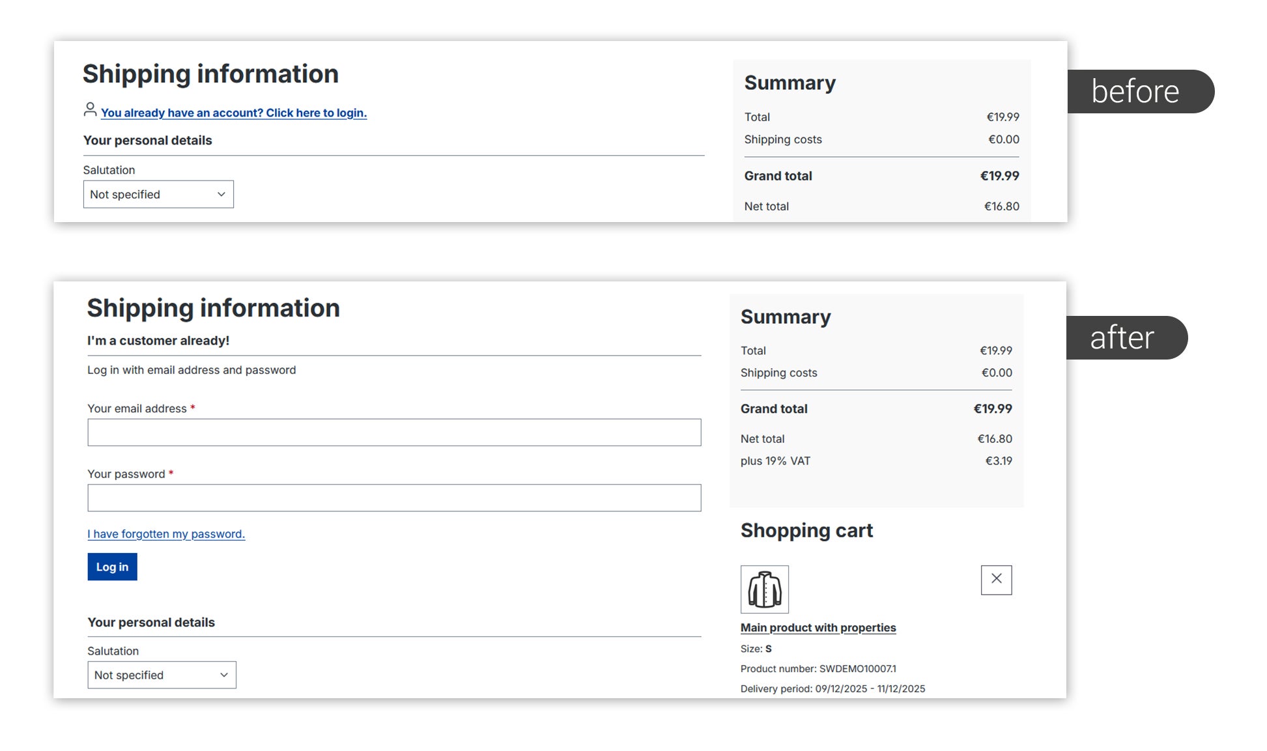1267x751 pixels.
Task: Open "You already have an account? Click here to login"
Action: [233, 112]
